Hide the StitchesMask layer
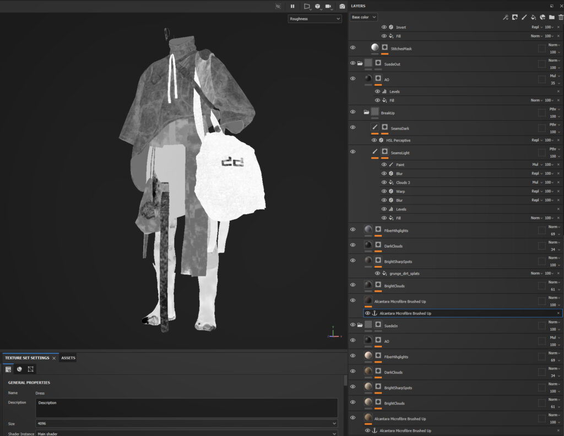The width and height of the screenshot is (564, 436). [352, 48]
